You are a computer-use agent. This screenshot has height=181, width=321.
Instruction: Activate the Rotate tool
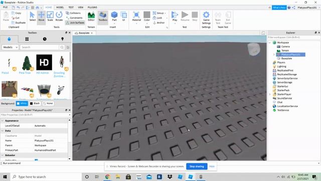[x=59, y=16]
